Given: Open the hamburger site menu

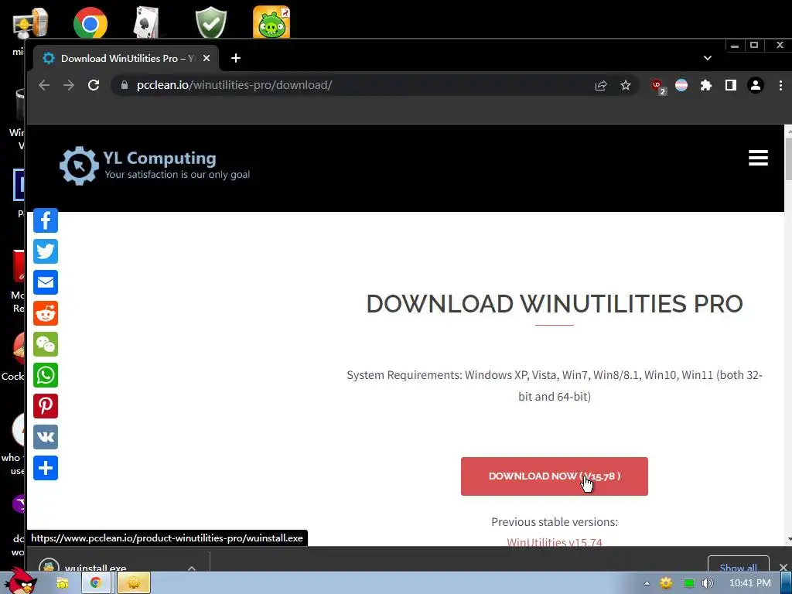Looking at the screenshot, I should 758,158.
